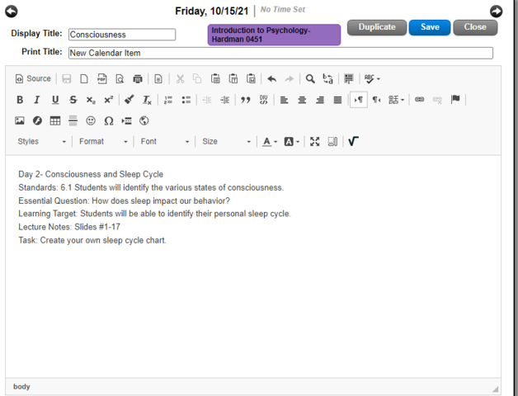Increase indent of paragraph
This screenshot has width=518, height=396.
click(x=224, y=100)
